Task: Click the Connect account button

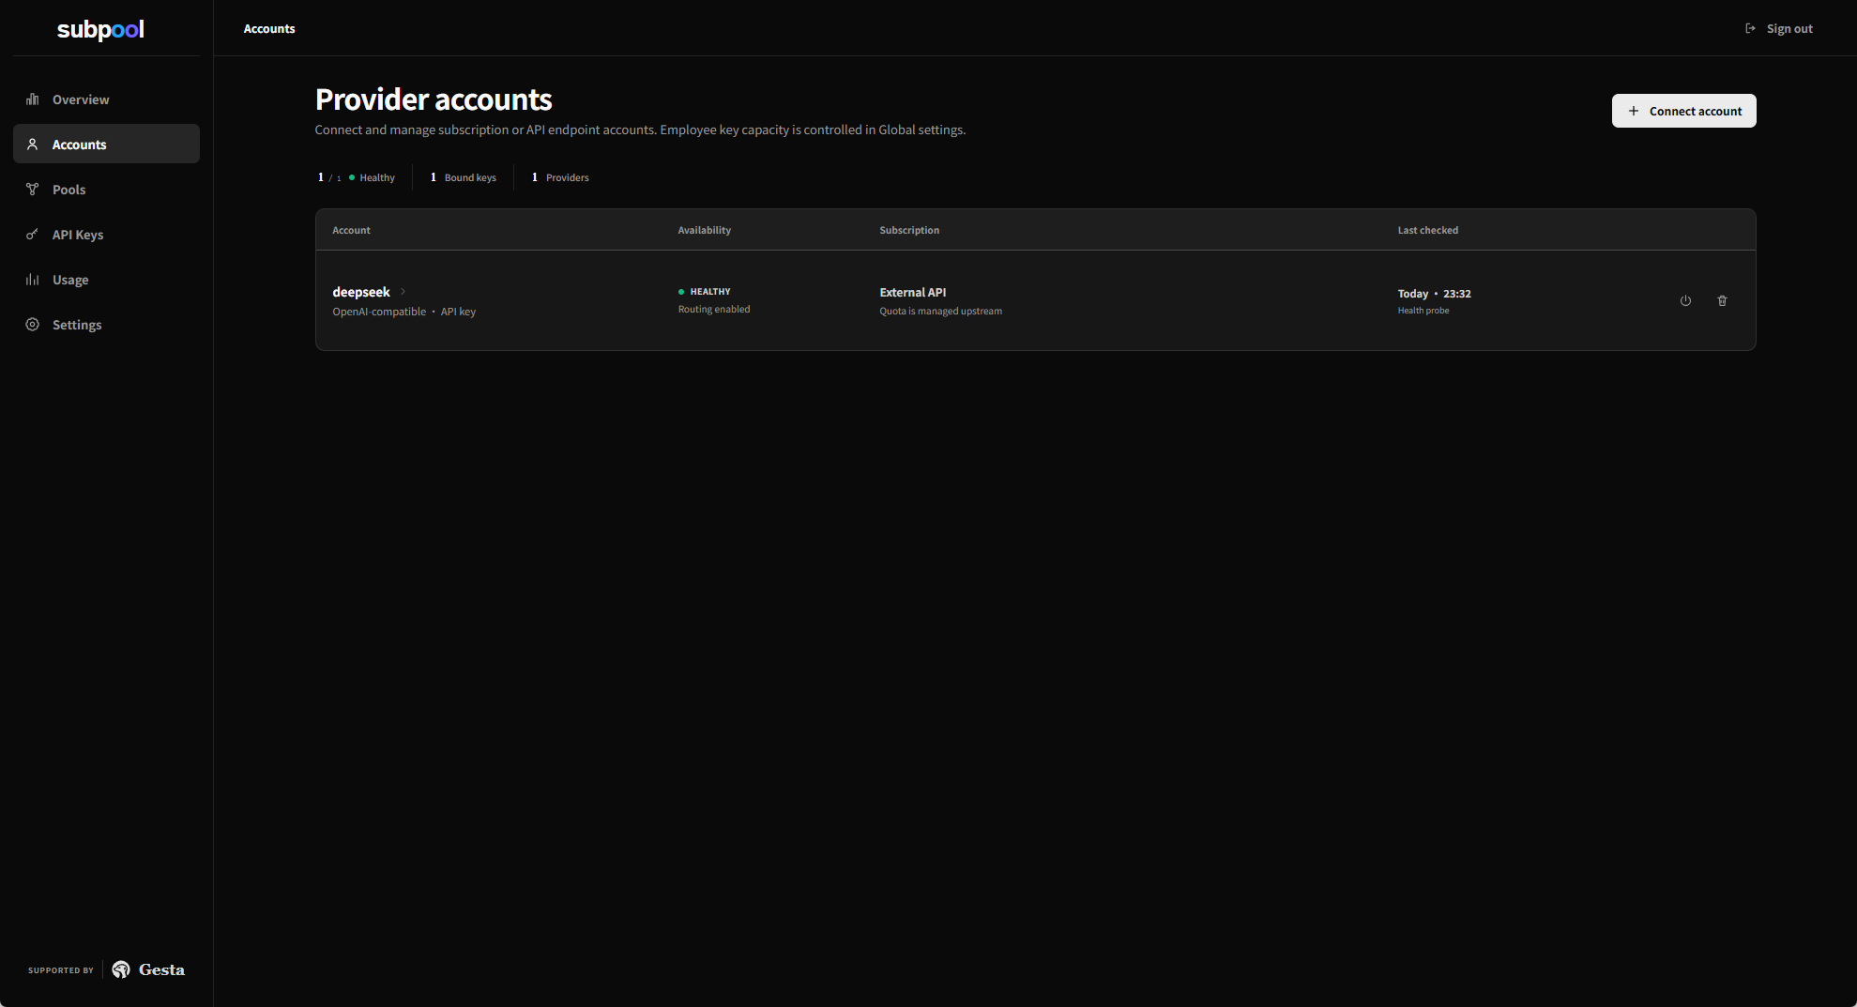Action: tap(1683, 111)
